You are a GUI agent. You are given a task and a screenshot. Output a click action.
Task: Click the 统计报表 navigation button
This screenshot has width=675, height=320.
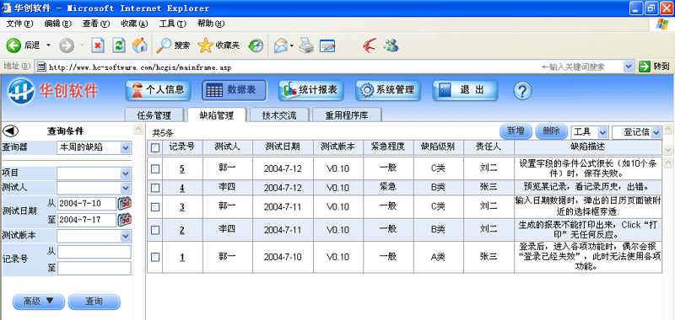(x=310, y=90)
